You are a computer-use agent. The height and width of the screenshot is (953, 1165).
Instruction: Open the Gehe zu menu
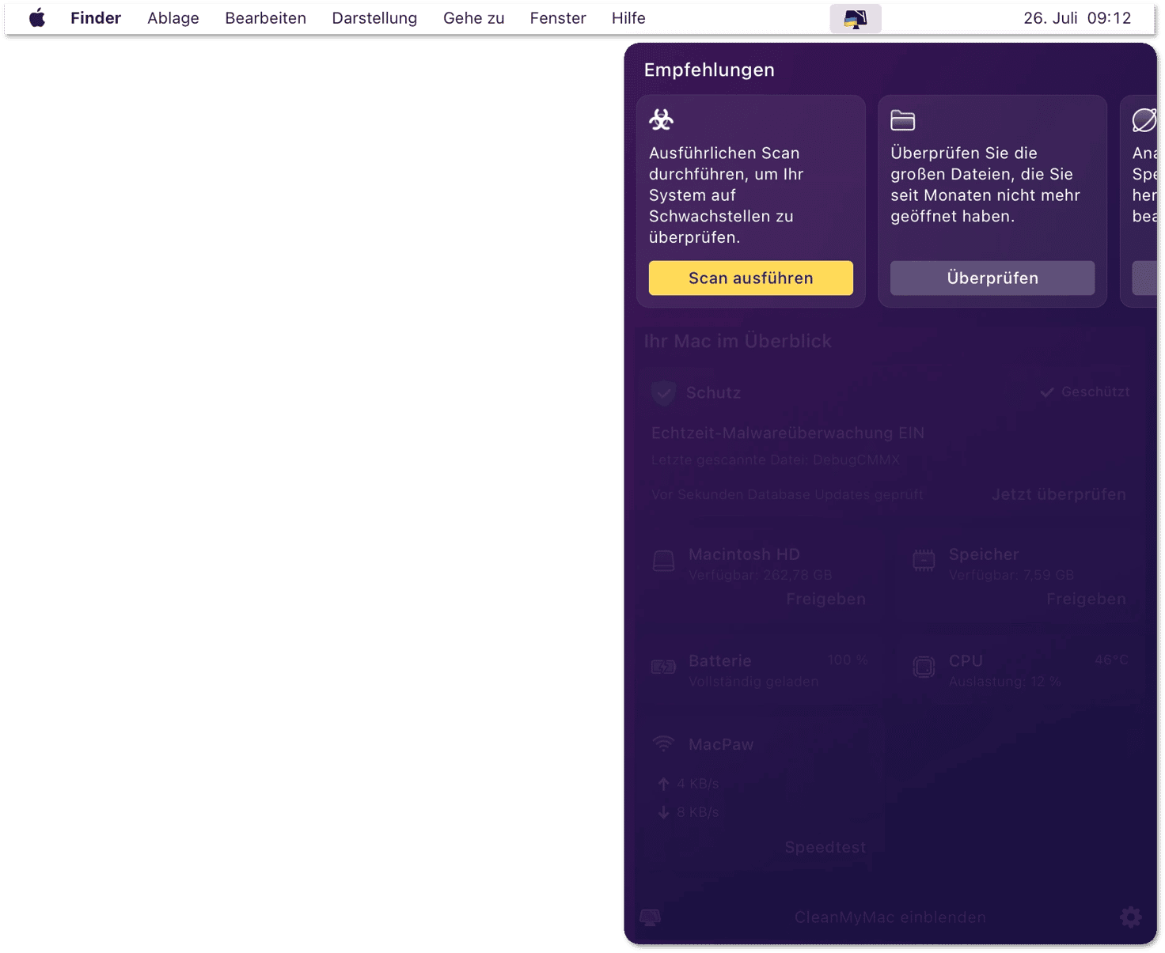point(473,17)
